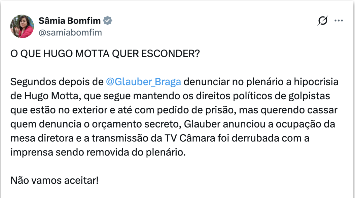Click the blue verified badge
Viewport: 355px width, 198px height.
(108, 21)
